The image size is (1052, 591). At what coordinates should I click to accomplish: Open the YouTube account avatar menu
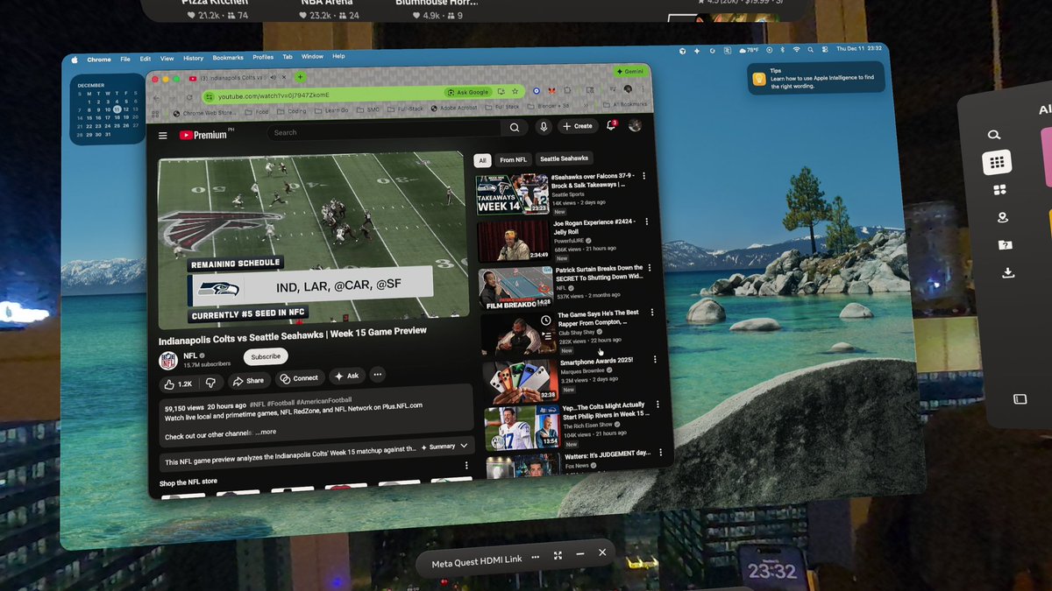point(636,125)
